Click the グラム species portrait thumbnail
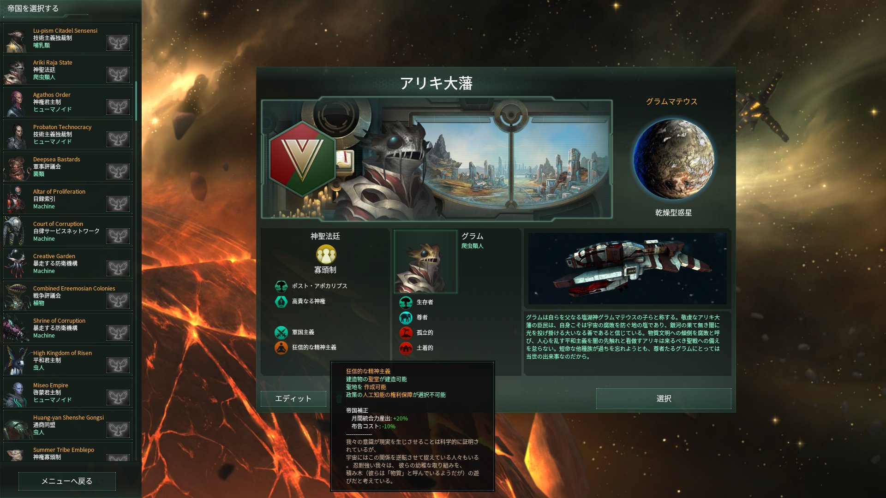Screen dimensions: 886x498 pos(425,261)
